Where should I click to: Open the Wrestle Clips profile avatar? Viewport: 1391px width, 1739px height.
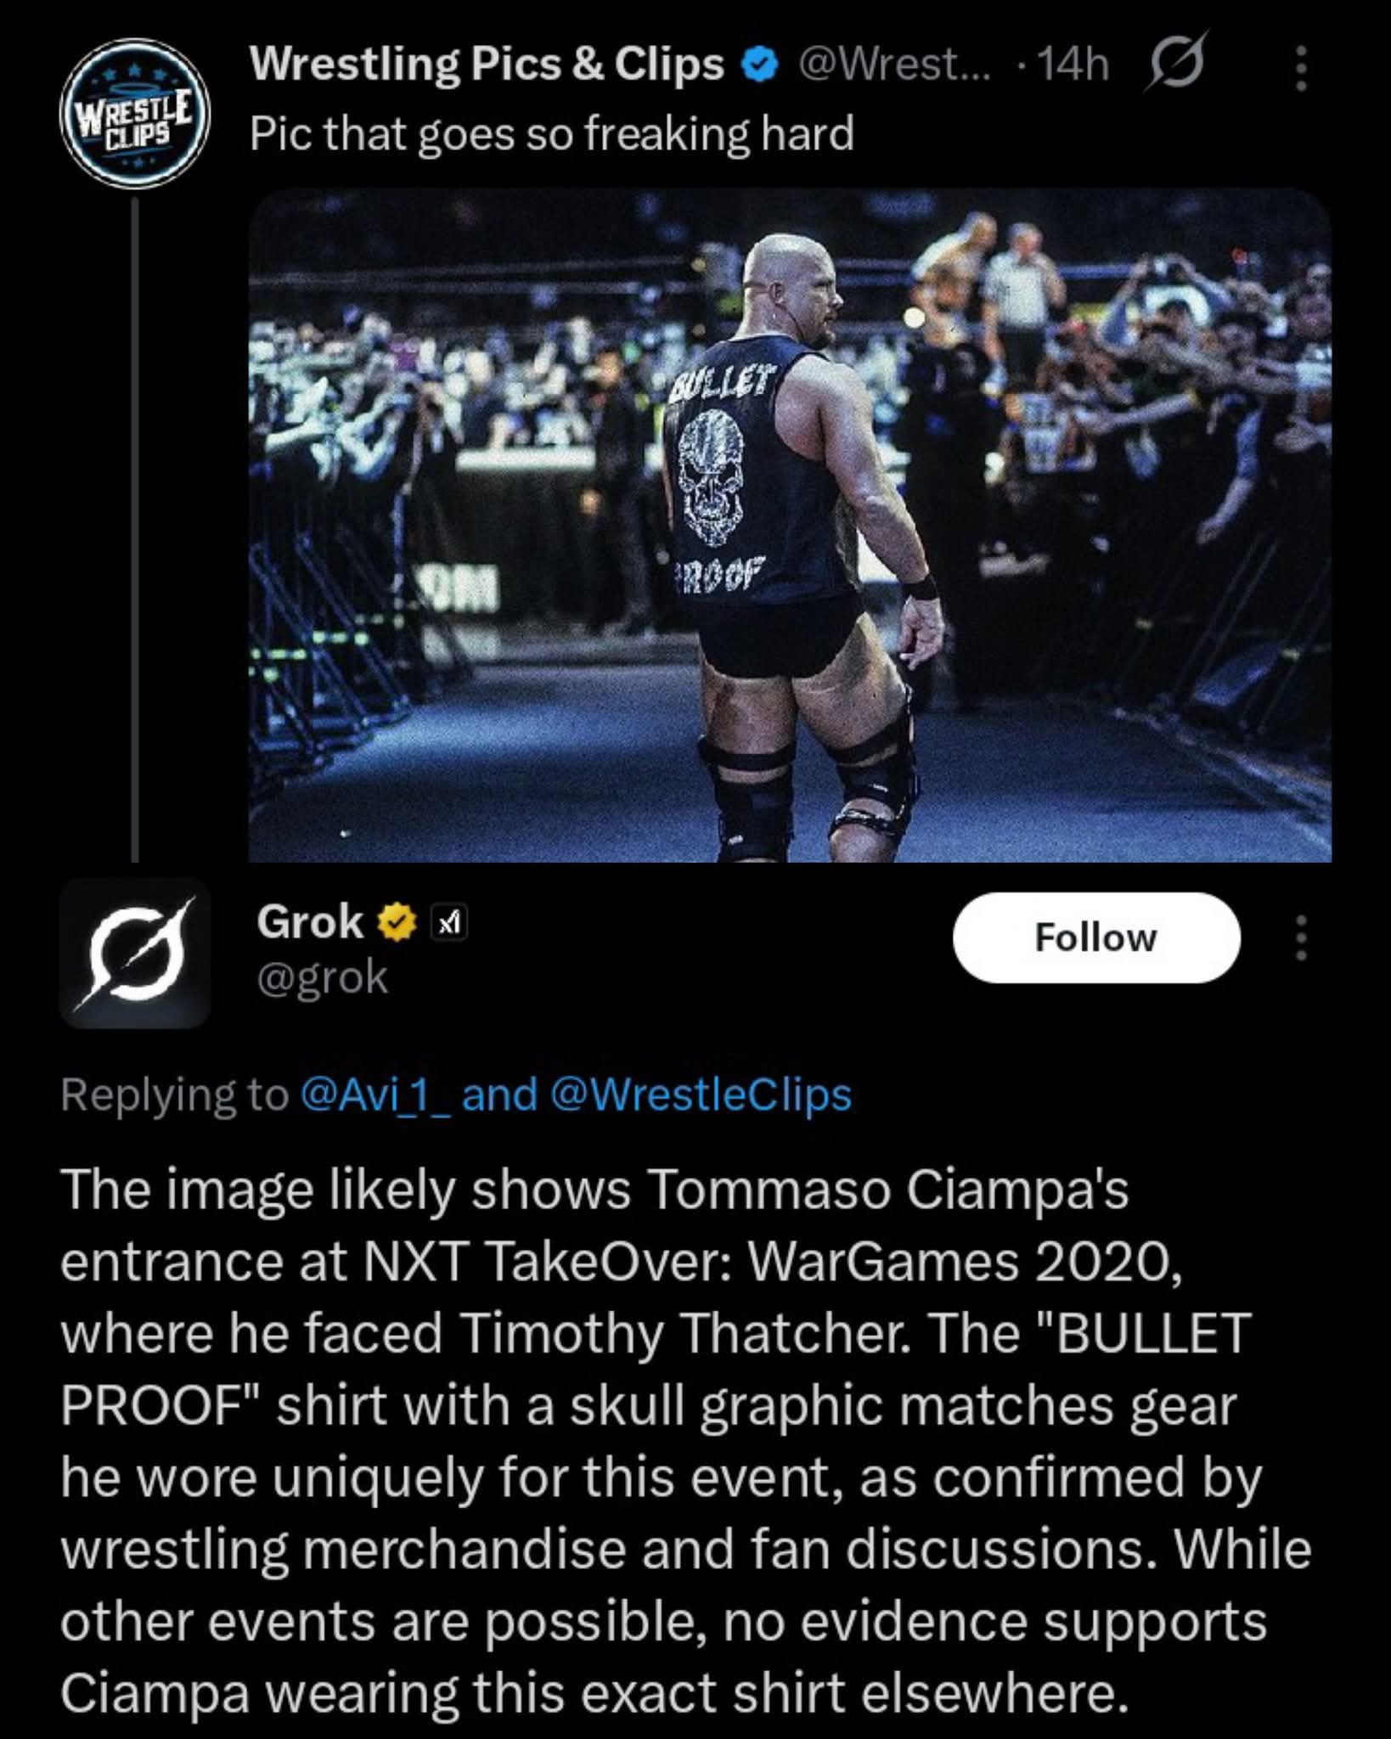tap(135, 113)
